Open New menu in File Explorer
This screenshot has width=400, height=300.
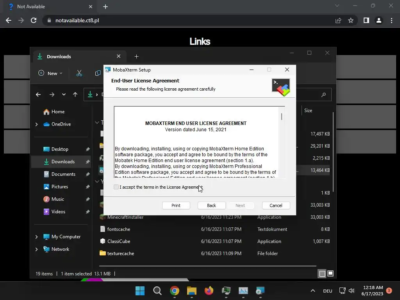click(50, 73)
